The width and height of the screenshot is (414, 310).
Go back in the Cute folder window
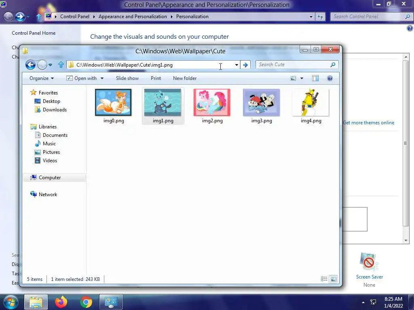[x=30, y=65]
